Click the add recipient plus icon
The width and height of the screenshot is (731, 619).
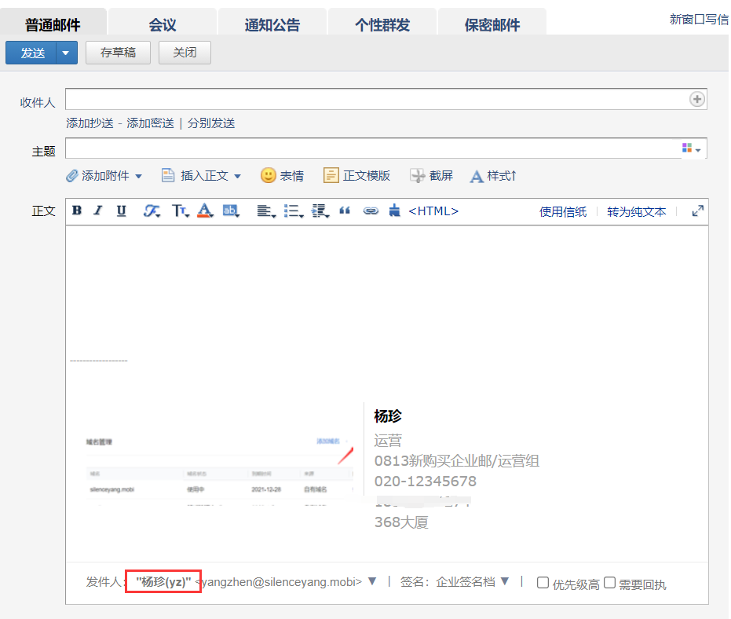pyautogui.click(x=696, y=99)
